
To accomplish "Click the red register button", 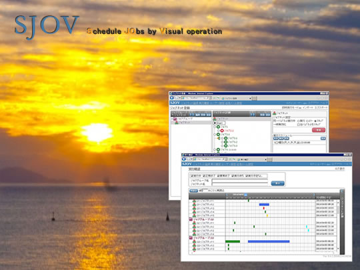I will pos(319,130).
